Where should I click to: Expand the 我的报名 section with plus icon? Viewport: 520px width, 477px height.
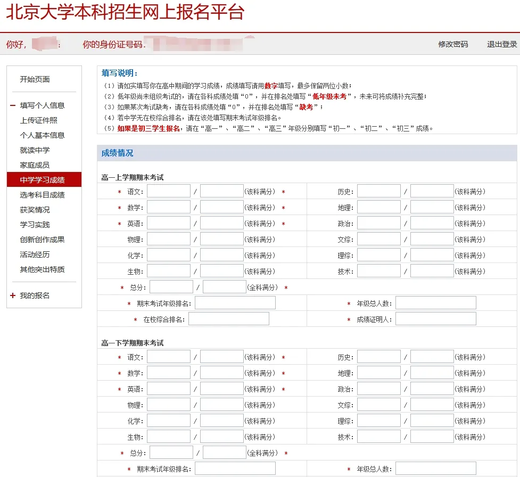tap(13, 295)
